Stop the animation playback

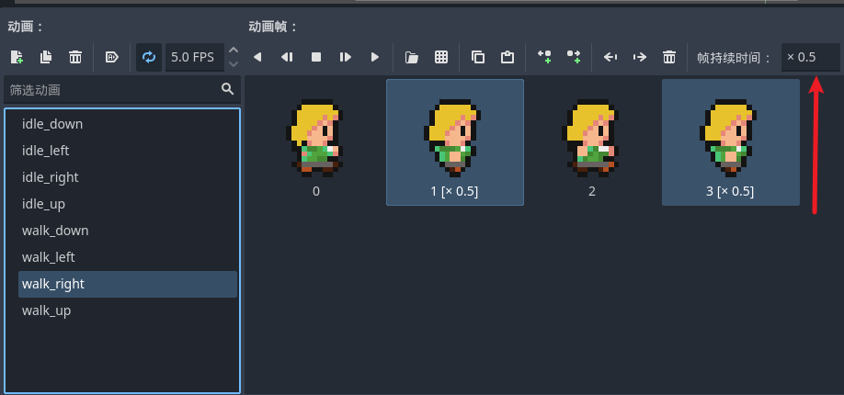point(316,57)
